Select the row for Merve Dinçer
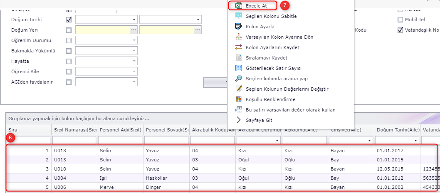The image size is (440, 193). click(x=208, y=187)
